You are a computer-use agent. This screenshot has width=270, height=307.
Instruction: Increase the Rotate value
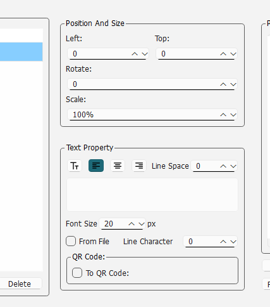coord(223,84)
